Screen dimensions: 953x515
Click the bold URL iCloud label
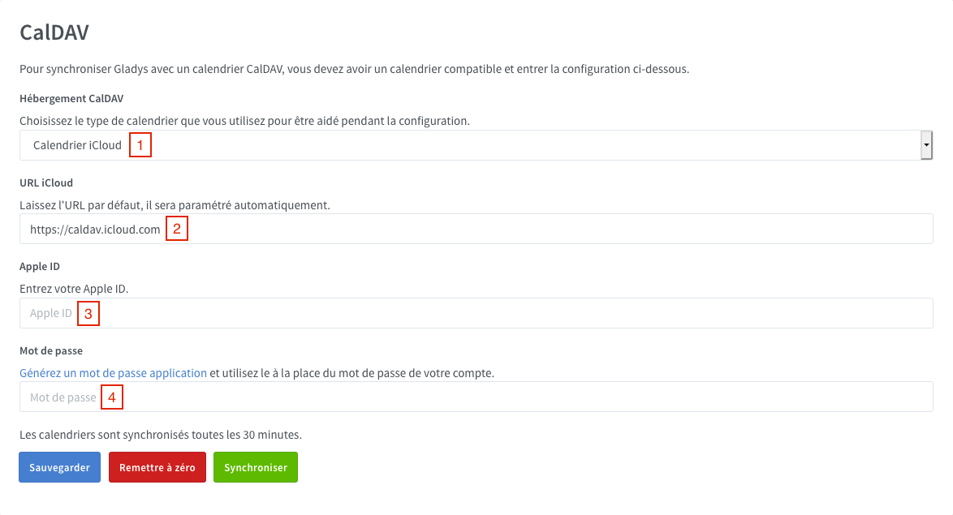pyautogui.click(x=46, y=182)
